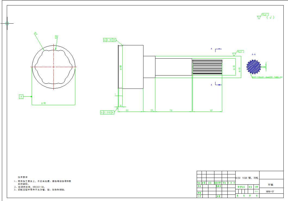The height and width of the screenshot is (201, 288).
Task: Click the datum A box beside the circle
Action: tap(21, 96)
